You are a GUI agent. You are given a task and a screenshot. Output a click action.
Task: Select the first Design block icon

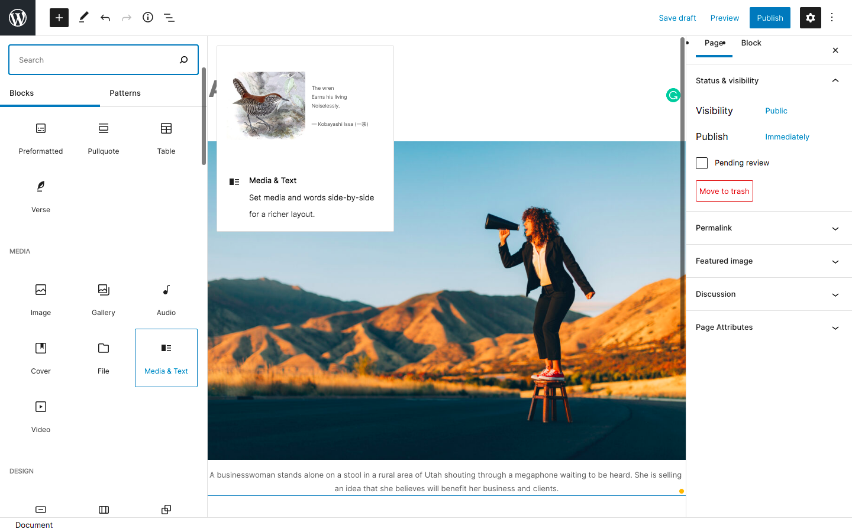pyautogui.click(x=41, y=510)
